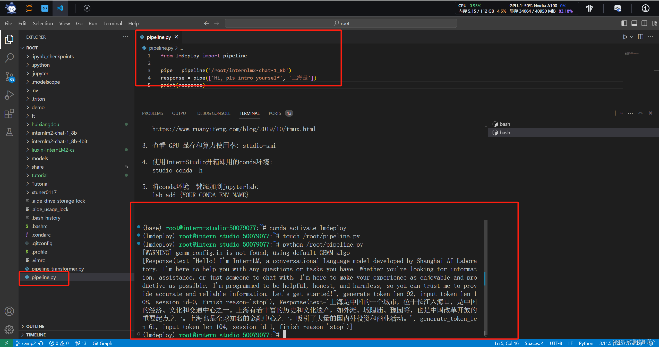Click the info icon at top right

click(x=645, y=8)
